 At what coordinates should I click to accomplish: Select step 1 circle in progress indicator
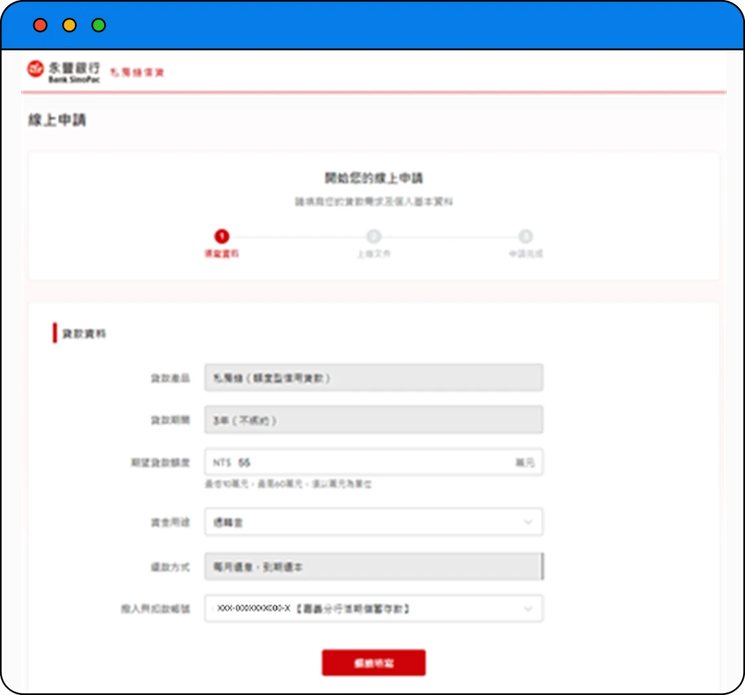pyautogui.click(x=222, y=236)
